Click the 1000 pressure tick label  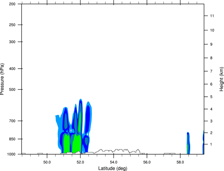coord(11,154)
